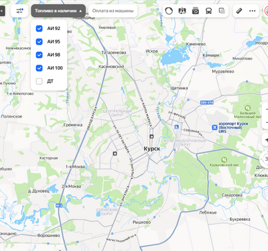Click the Полянское place label
268x251 pixels.
click(x=11, y=116)
